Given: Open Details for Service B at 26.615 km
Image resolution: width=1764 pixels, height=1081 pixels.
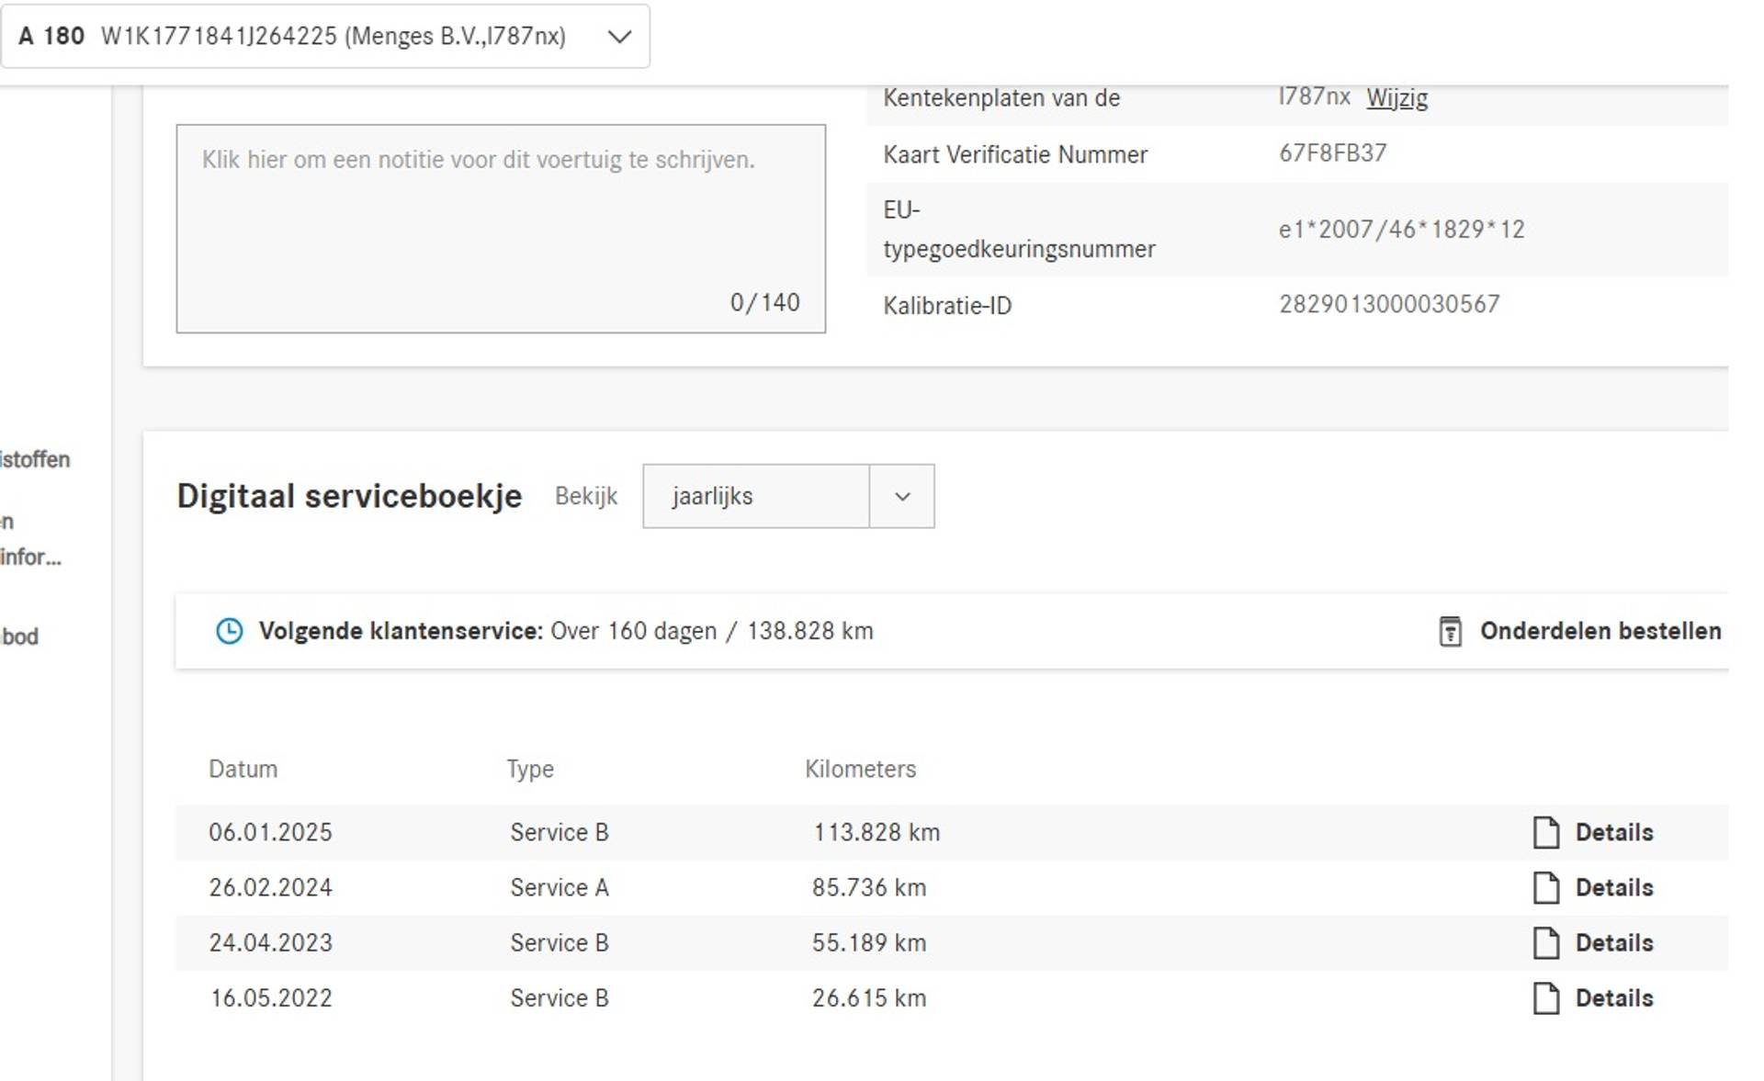Looking at the screenshot, I should (x=1613, y=997).
